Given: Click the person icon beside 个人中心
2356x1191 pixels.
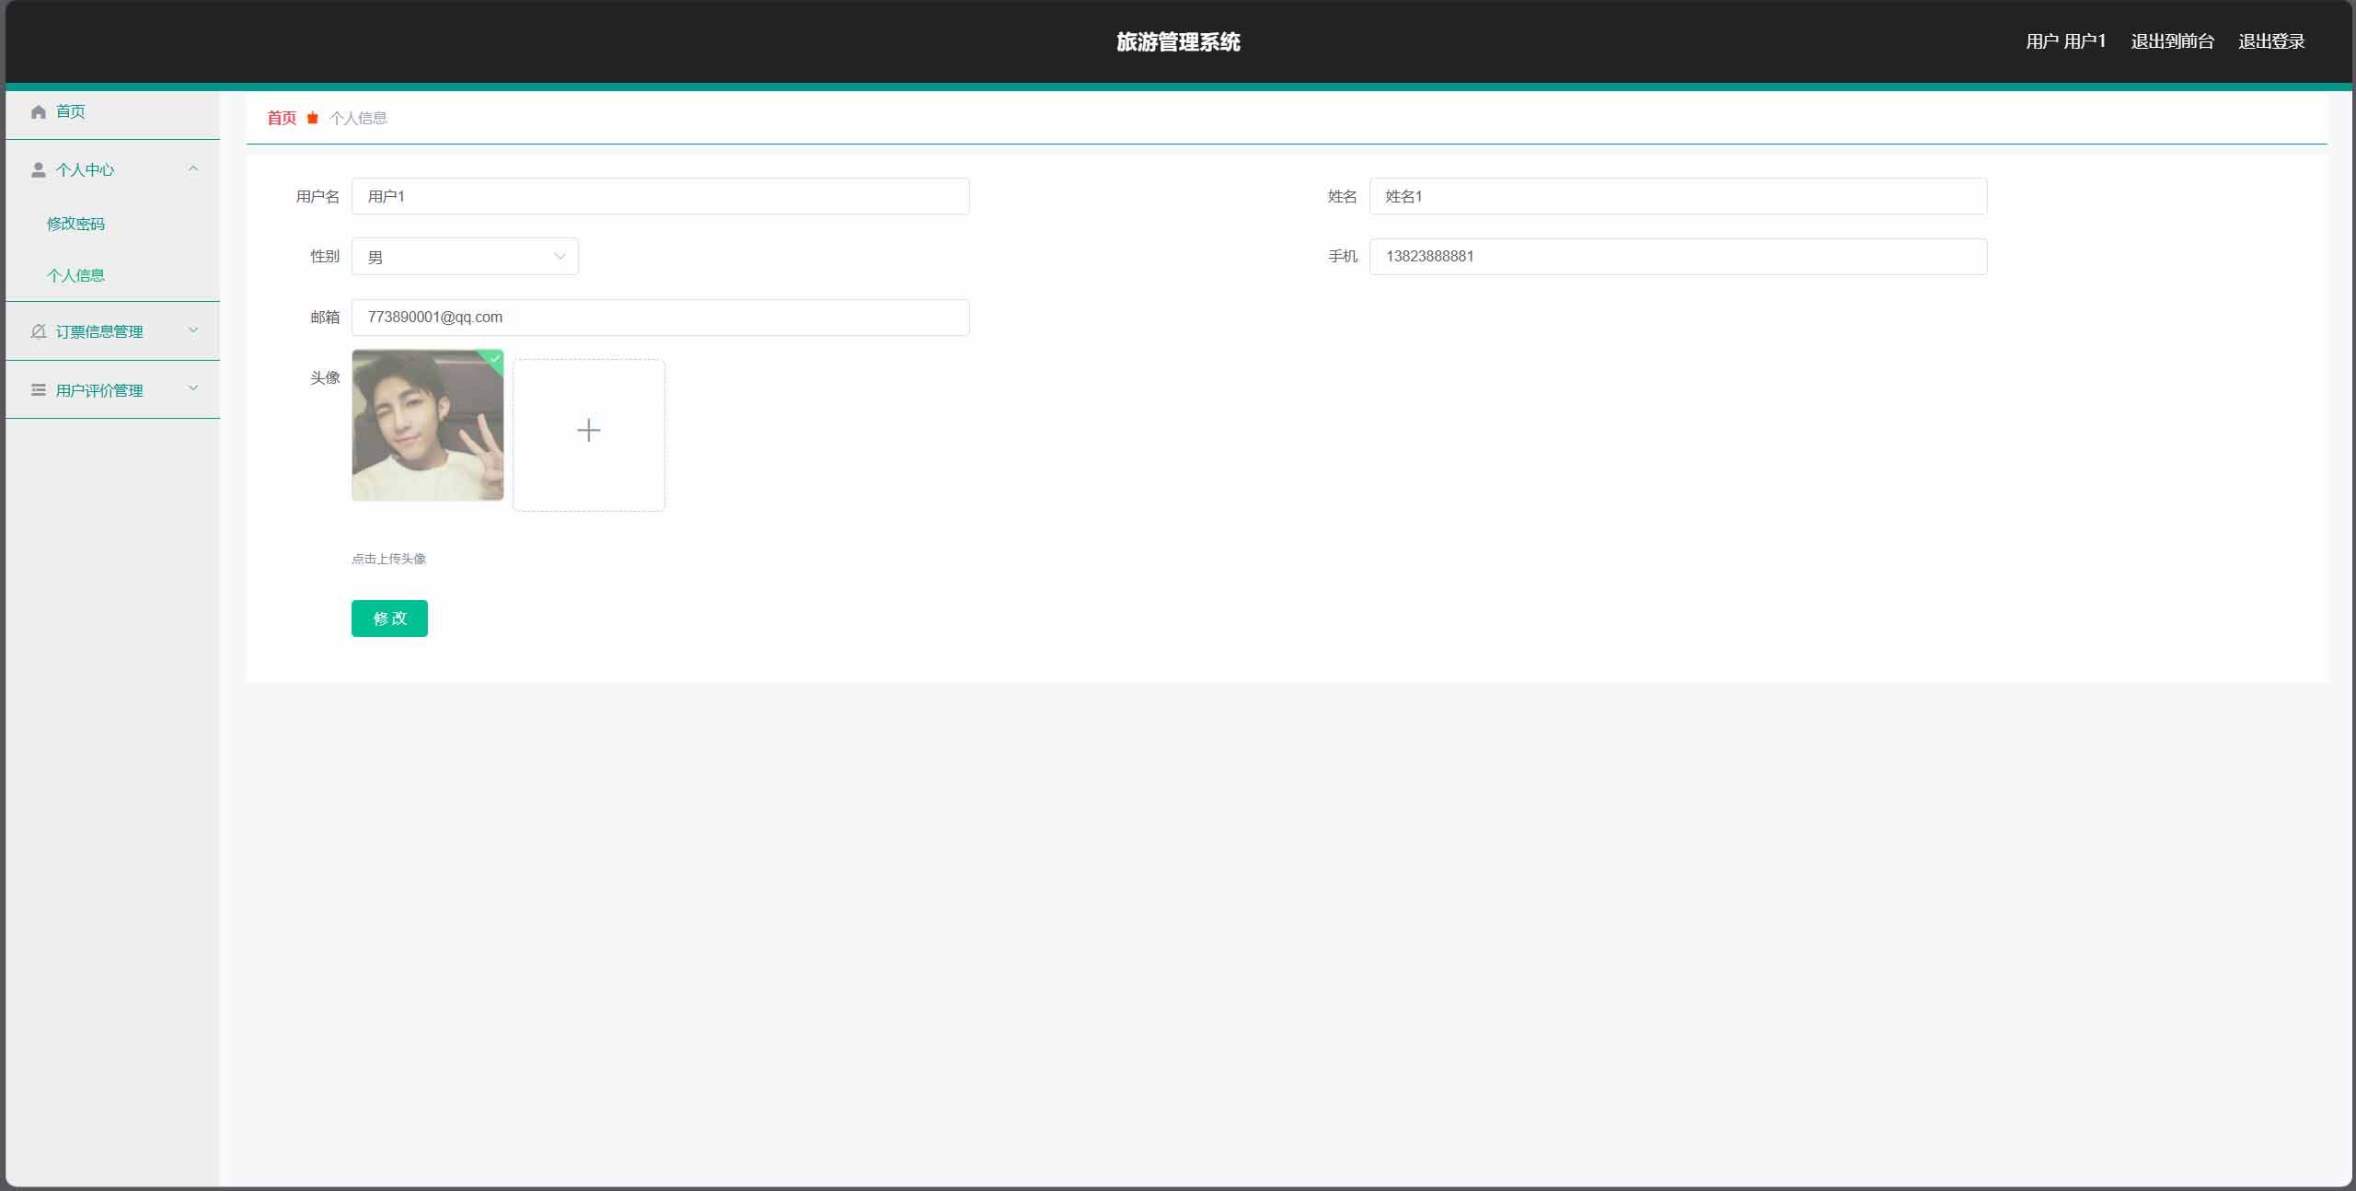Looking at the screenshot, I should [x=39, y=170].
